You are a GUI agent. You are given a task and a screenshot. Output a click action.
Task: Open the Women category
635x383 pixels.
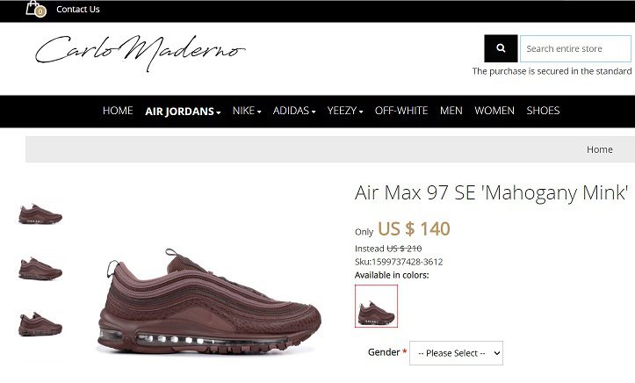[494, 111]
